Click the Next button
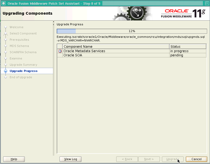The height and width of the screenshot is (164, 210). pos(149,159)
